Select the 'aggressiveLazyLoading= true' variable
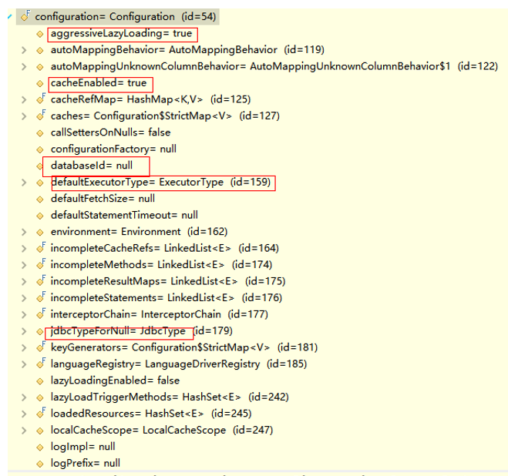This screenshot has width=508, height=476. pos(122,33)
